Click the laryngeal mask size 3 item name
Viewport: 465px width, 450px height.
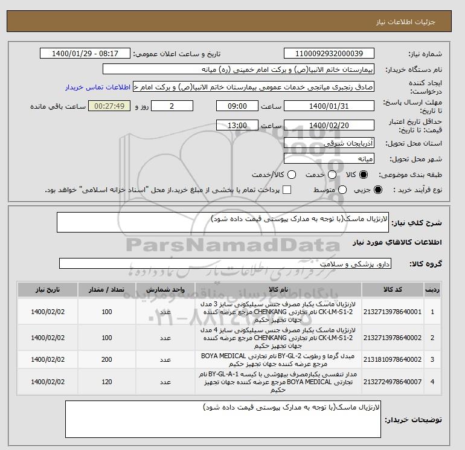pyautogui.click(x=278, y=312)
